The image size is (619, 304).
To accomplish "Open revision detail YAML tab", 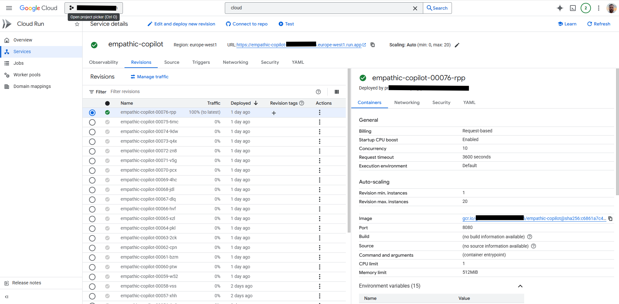I will 469,102.
